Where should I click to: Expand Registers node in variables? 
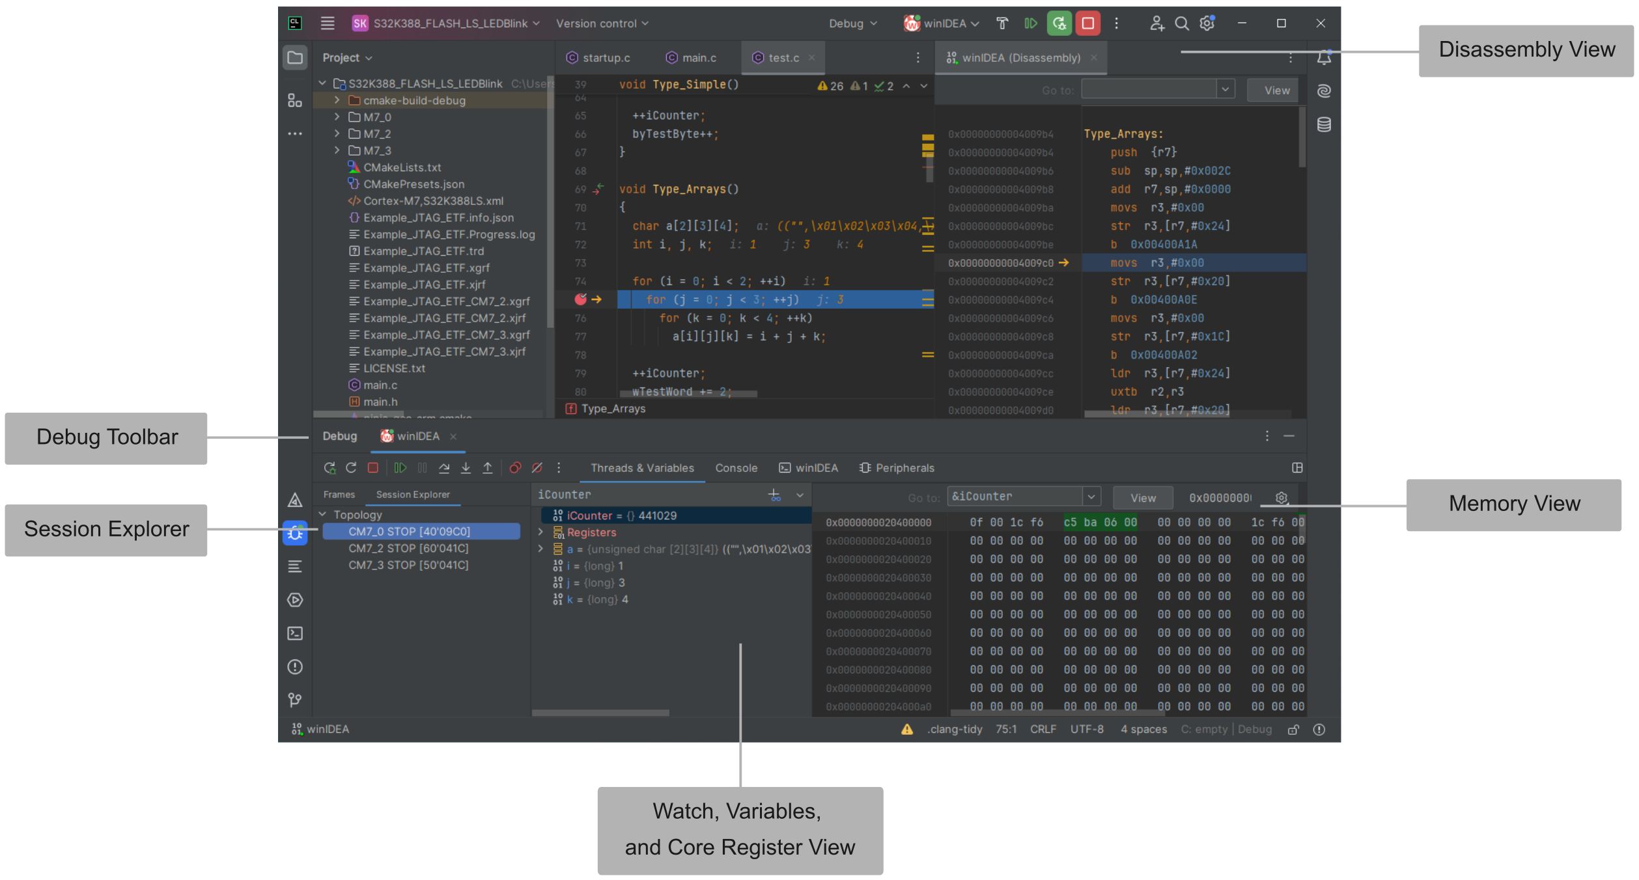pos(540,532)
